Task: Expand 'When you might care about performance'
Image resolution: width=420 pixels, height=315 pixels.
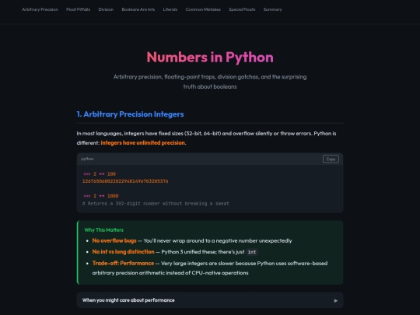Action: click(210, 300)
